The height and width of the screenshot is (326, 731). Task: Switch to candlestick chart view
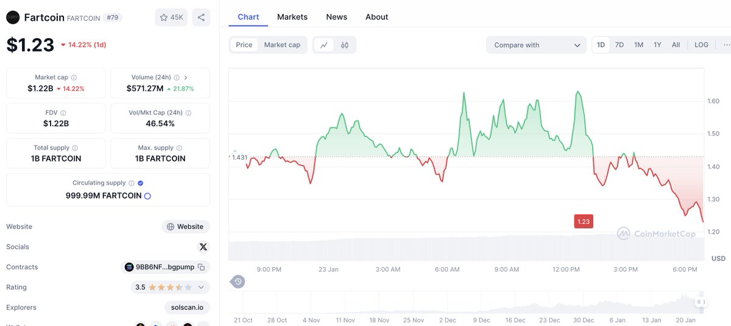pos(345,45)
